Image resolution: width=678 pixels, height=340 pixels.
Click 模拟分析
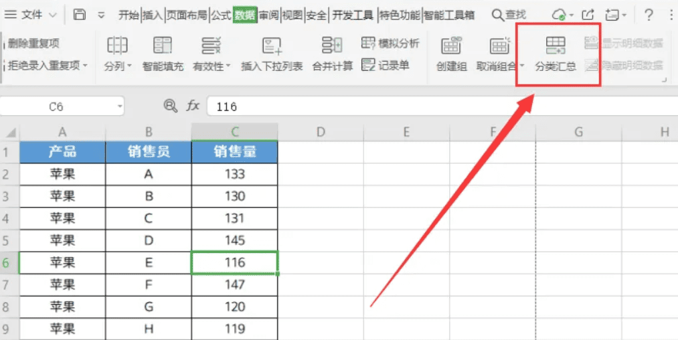(x=390, y=44)
